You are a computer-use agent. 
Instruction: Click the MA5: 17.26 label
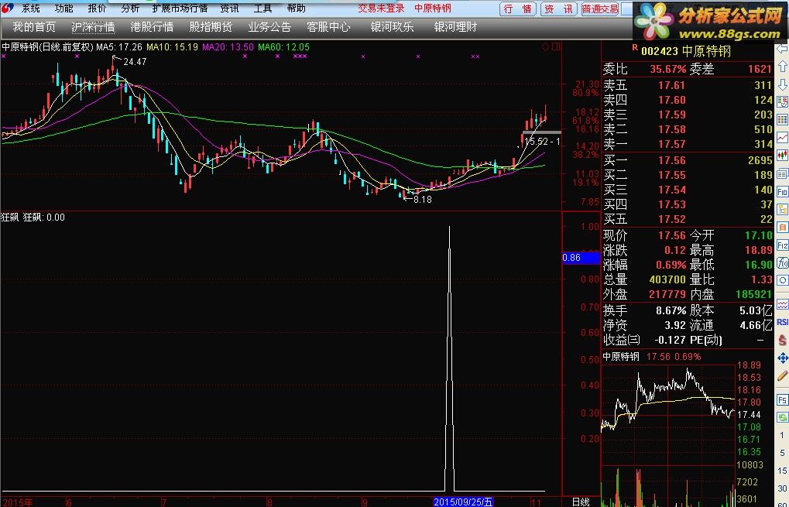coord(119,47)
